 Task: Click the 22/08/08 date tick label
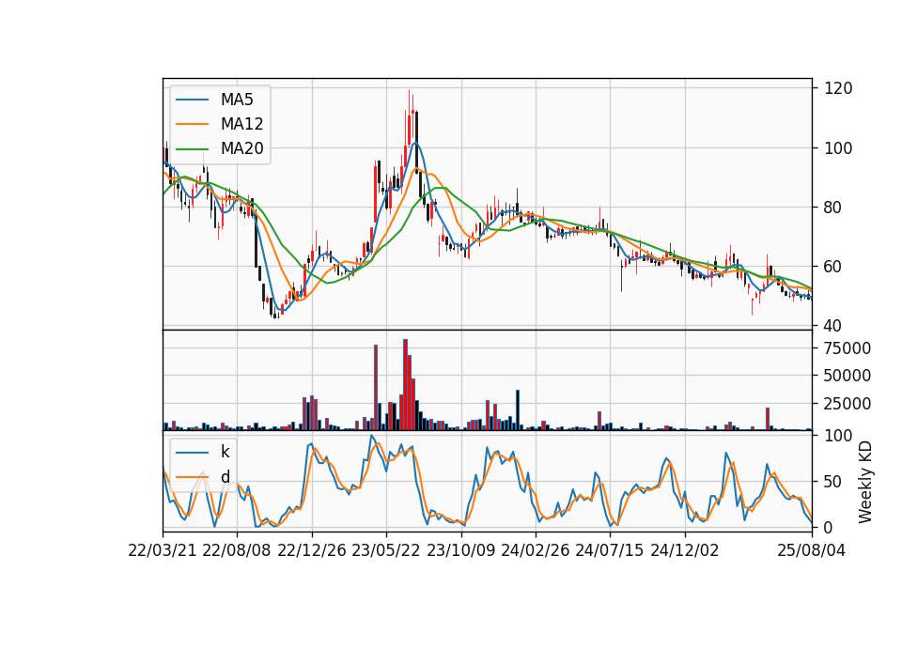(237, 550)
